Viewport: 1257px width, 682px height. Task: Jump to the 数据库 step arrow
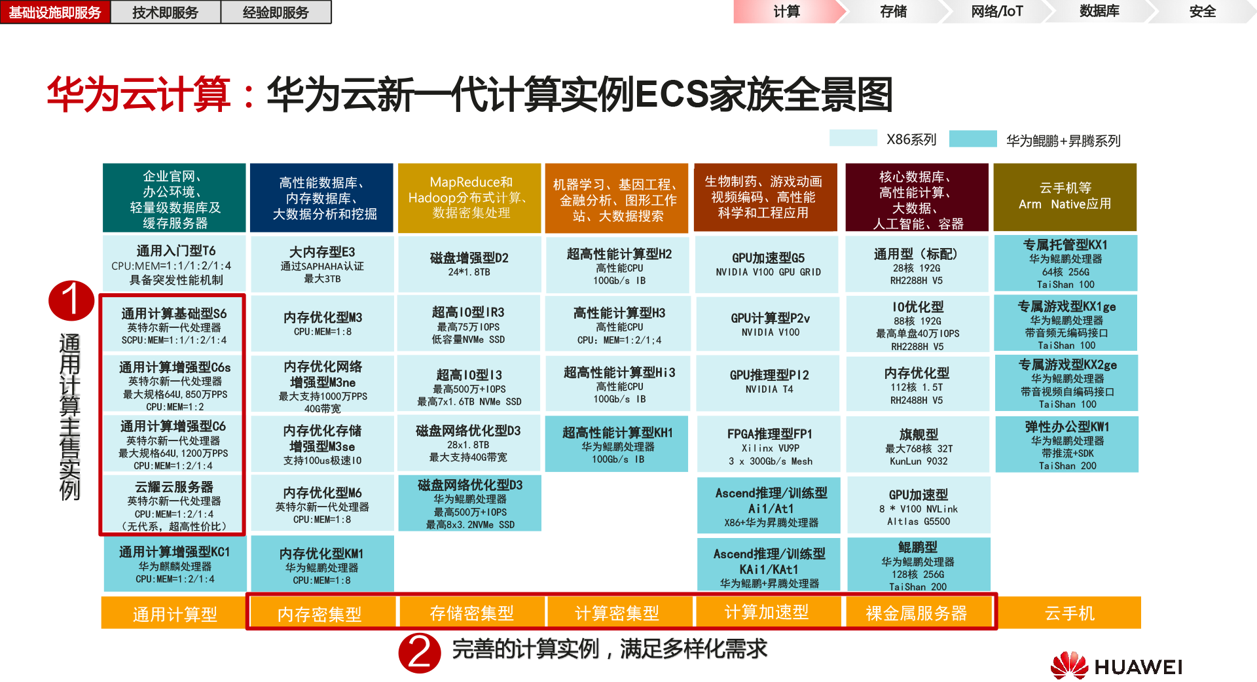click(x=1099, y=12)
